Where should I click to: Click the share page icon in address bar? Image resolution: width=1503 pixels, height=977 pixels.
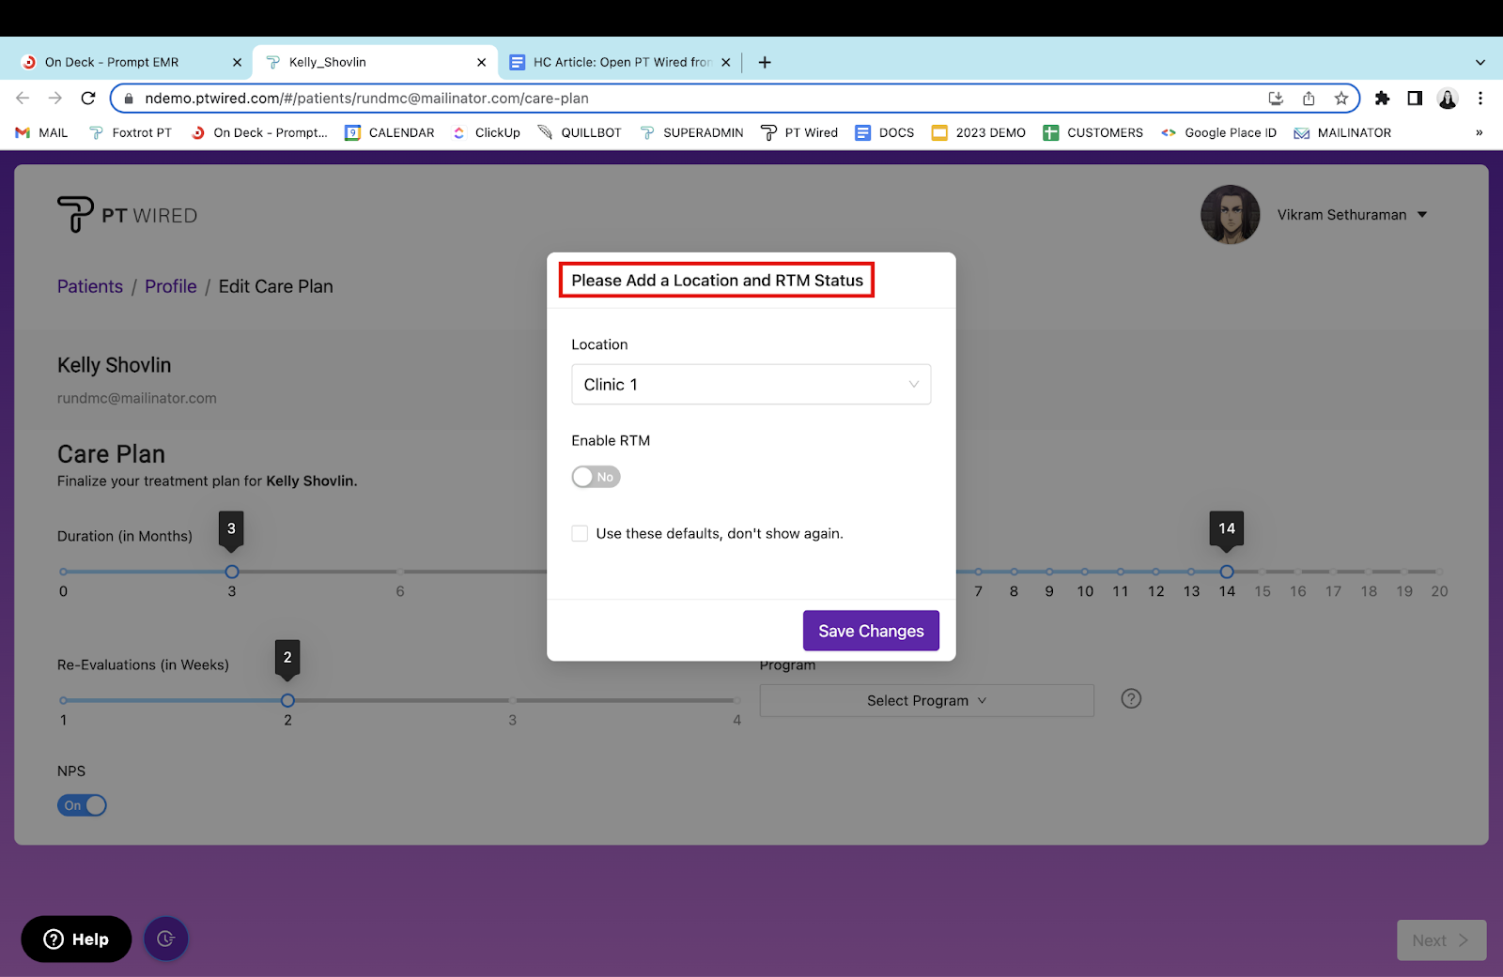coord(1309,99)
